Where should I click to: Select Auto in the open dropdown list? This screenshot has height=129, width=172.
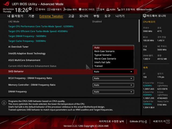point(113,48)
